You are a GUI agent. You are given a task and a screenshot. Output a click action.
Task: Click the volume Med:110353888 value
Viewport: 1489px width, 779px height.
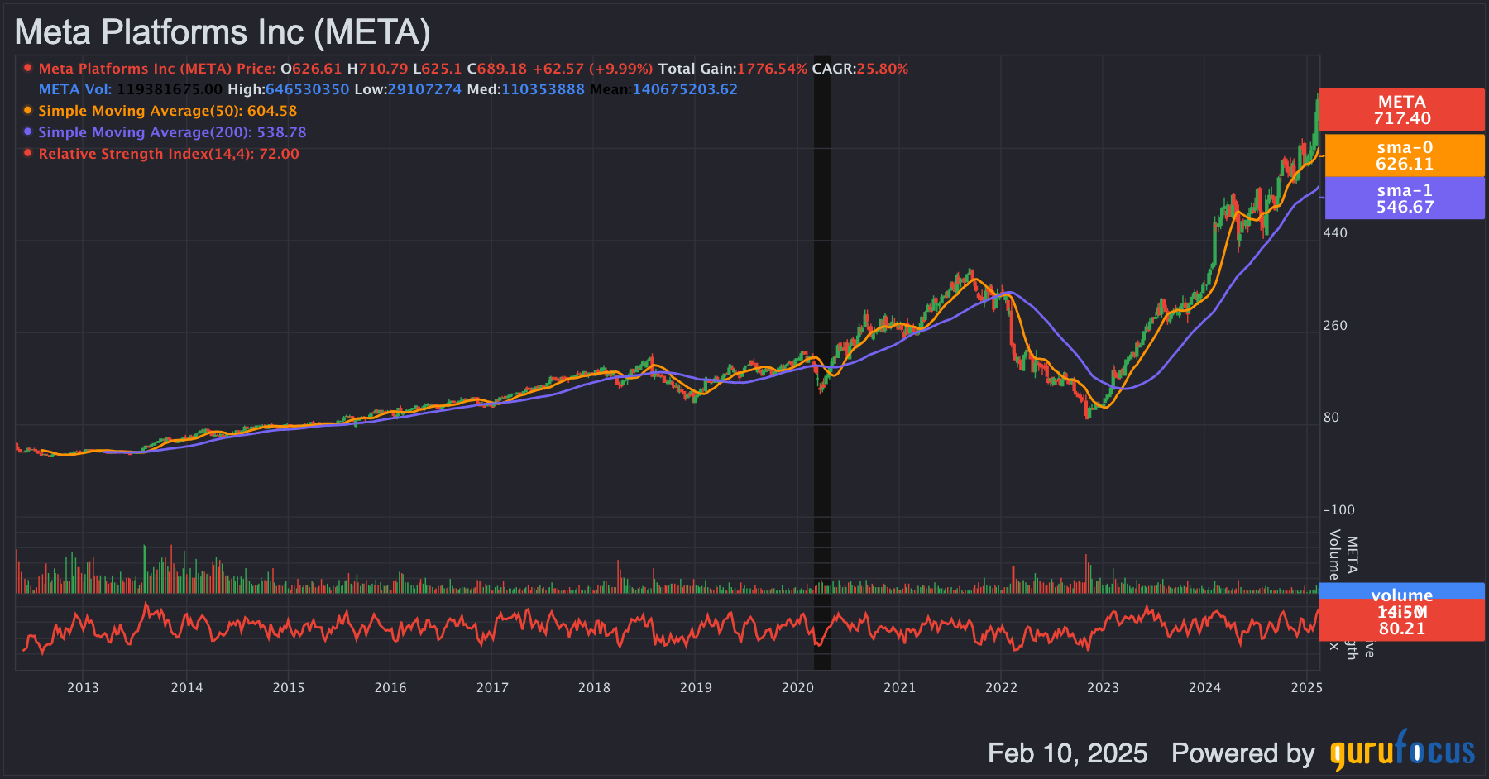525,89
